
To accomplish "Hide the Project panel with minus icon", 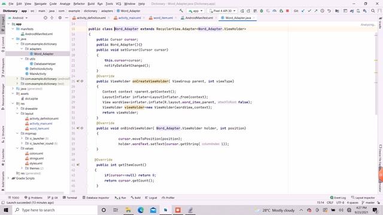I will 66,18.
